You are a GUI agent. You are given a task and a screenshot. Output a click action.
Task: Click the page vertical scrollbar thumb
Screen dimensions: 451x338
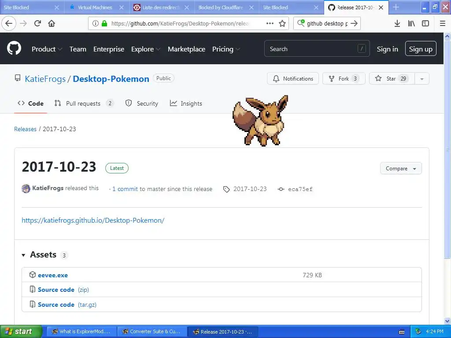(x=447, y=149)
